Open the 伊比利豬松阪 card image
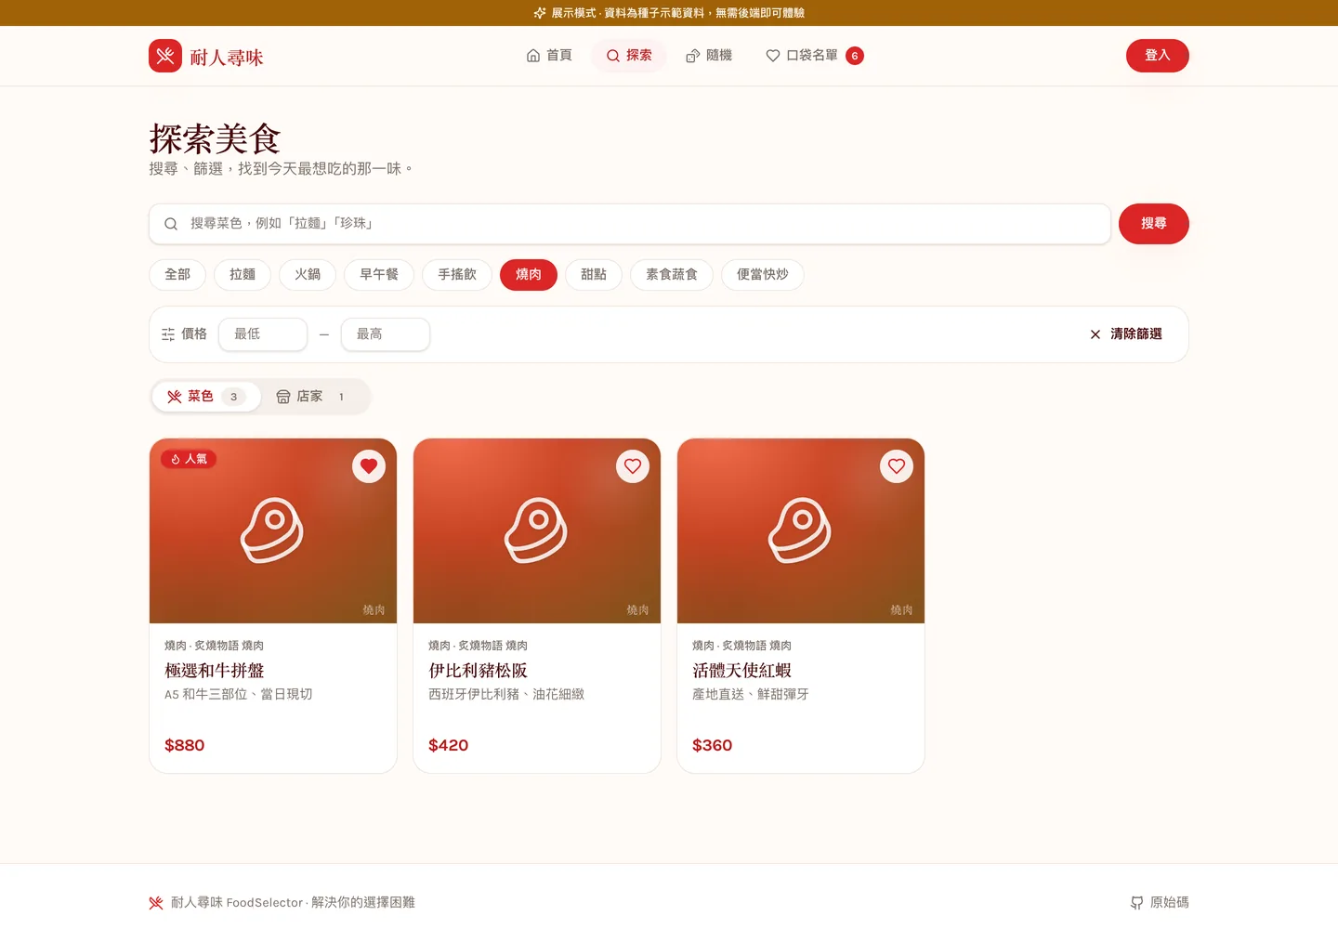The image size is (1338, 942). tap(537, 530)
